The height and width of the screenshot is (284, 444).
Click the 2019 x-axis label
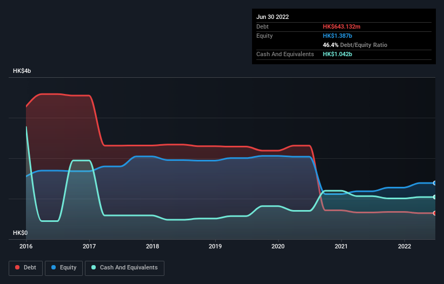click(x=215, y=246)
